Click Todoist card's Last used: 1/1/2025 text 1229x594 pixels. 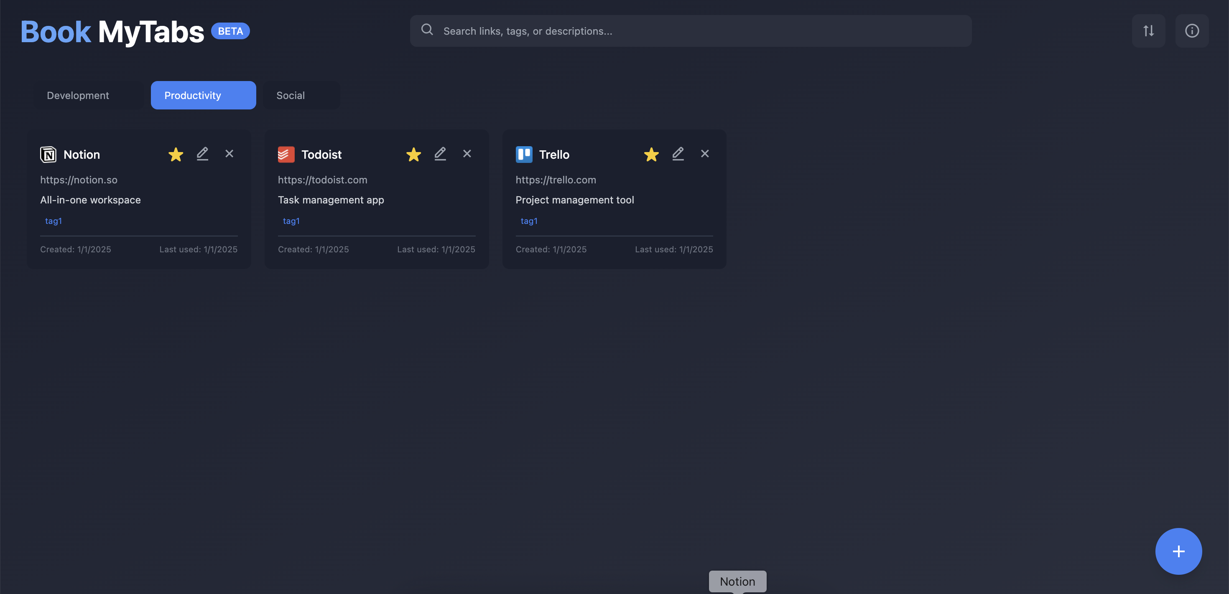coord(436,249)
